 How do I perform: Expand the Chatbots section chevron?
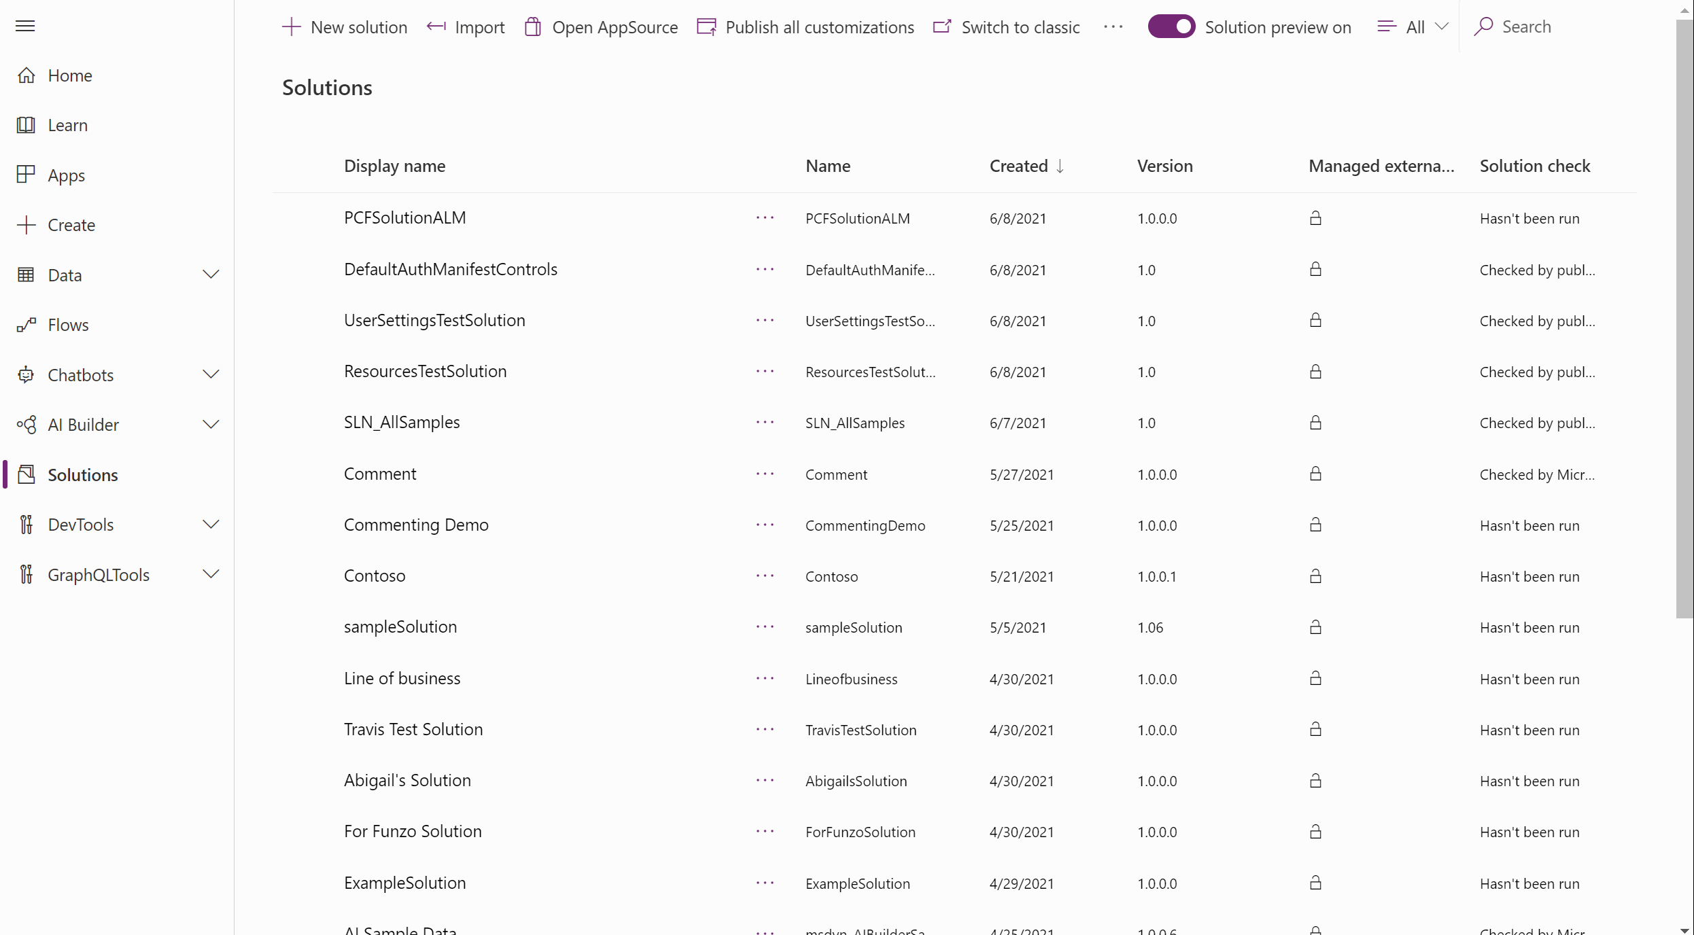coord(211,374)
